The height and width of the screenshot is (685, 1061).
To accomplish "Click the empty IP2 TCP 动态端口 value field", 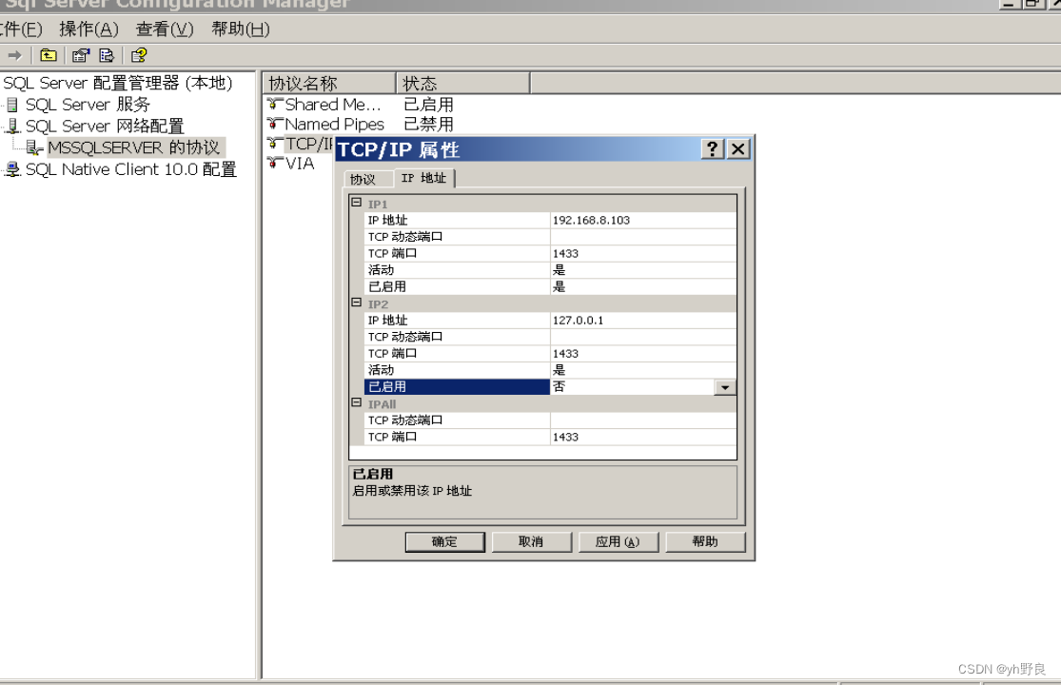I will click(643, 337).
